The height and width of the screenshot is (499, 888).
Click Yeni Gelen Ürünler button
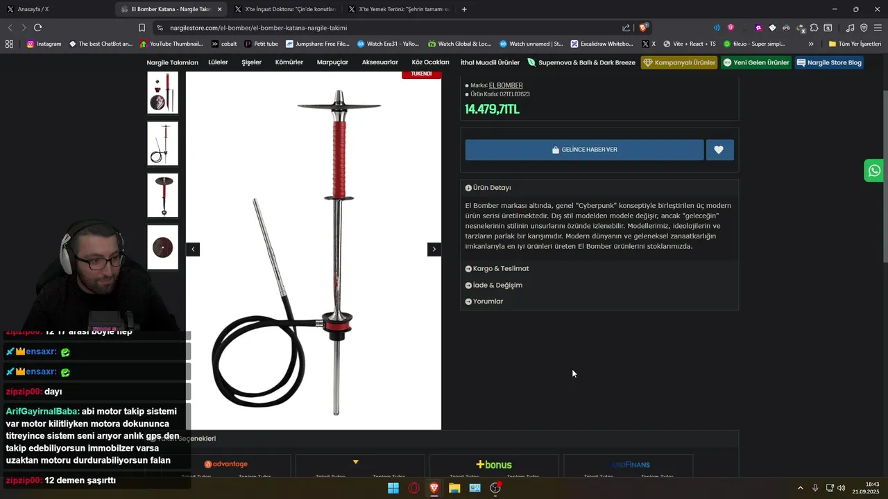click(x=756, y=62)
